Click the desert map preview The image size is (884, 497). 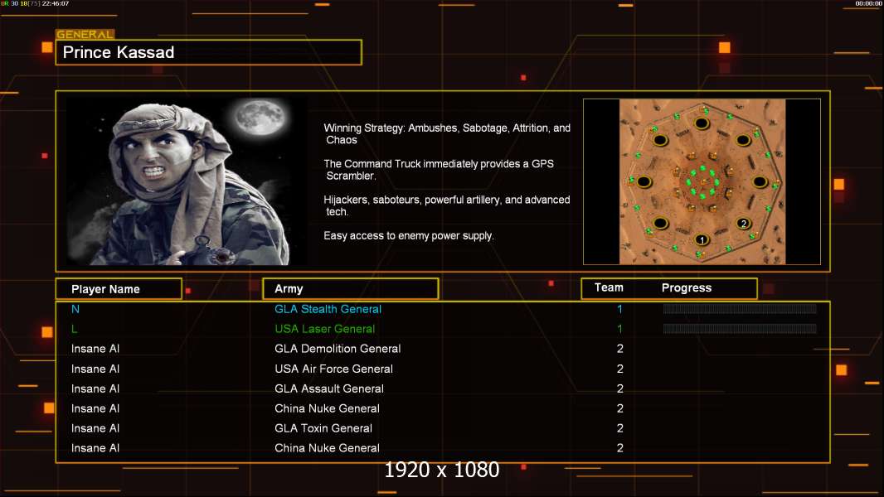(x=702, y=181)
